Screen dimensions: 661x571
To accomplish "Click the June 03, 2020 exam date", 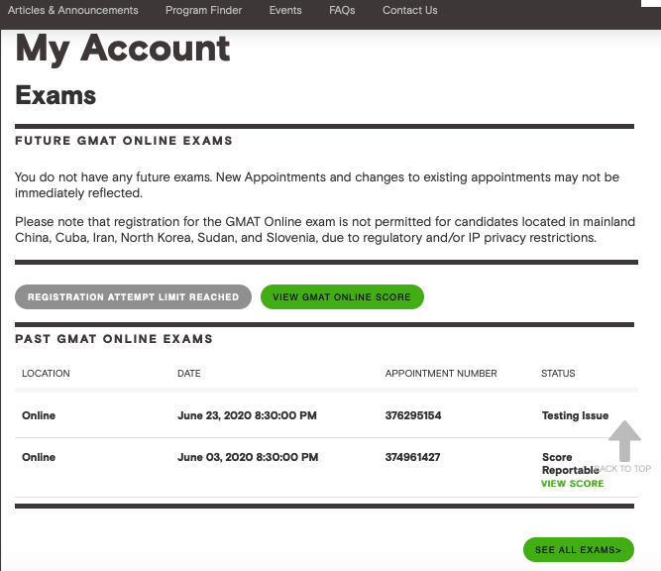I will (247, 457).
